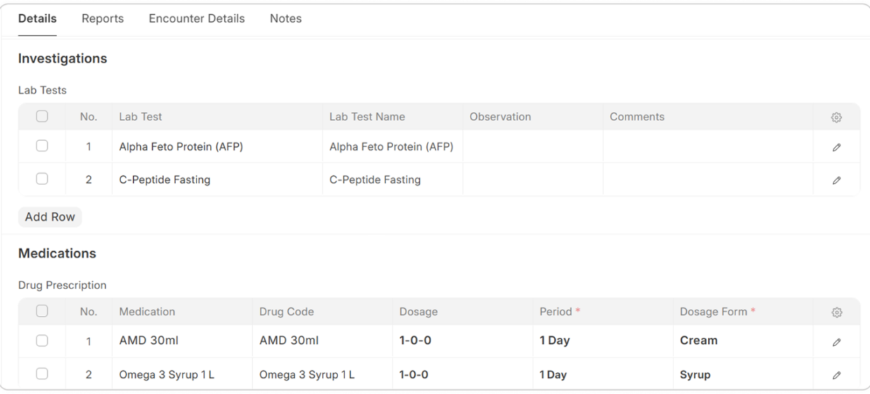Edit the Alpha Feto Protein row
This screenshot has height=394, width=870.
(836, 147)
